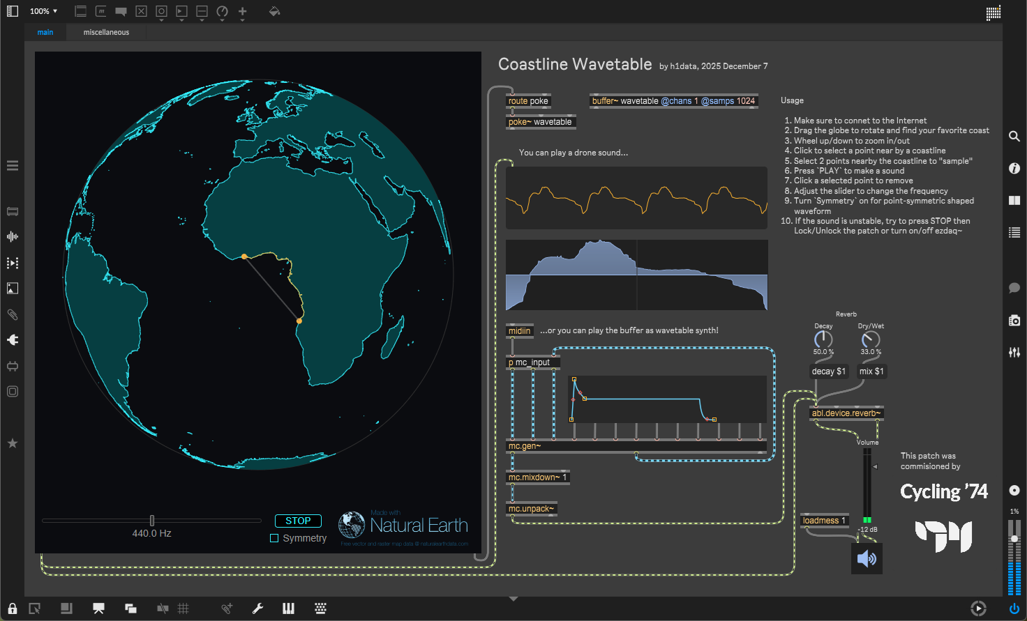The width and height of the screenshot is (1027, 621).
Task: Open the wrench tools icon in bottom toolbar
Action: click(257, 608)
